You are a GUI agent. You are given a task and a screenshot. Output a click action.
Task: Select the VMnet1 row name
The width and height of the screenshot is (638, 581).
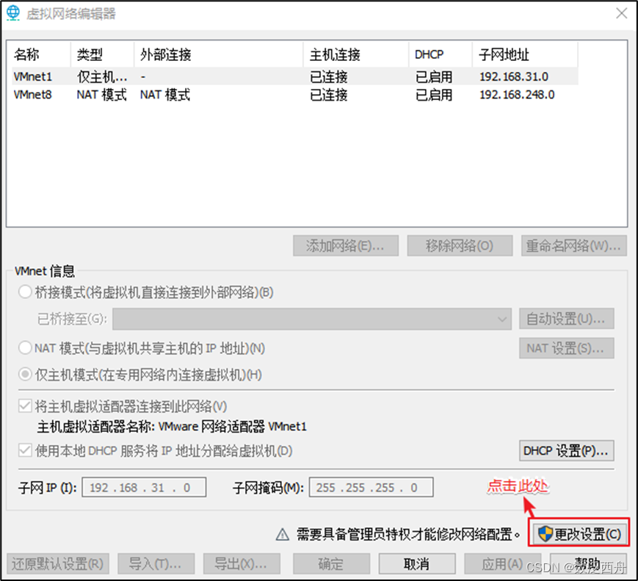(33, 76)
